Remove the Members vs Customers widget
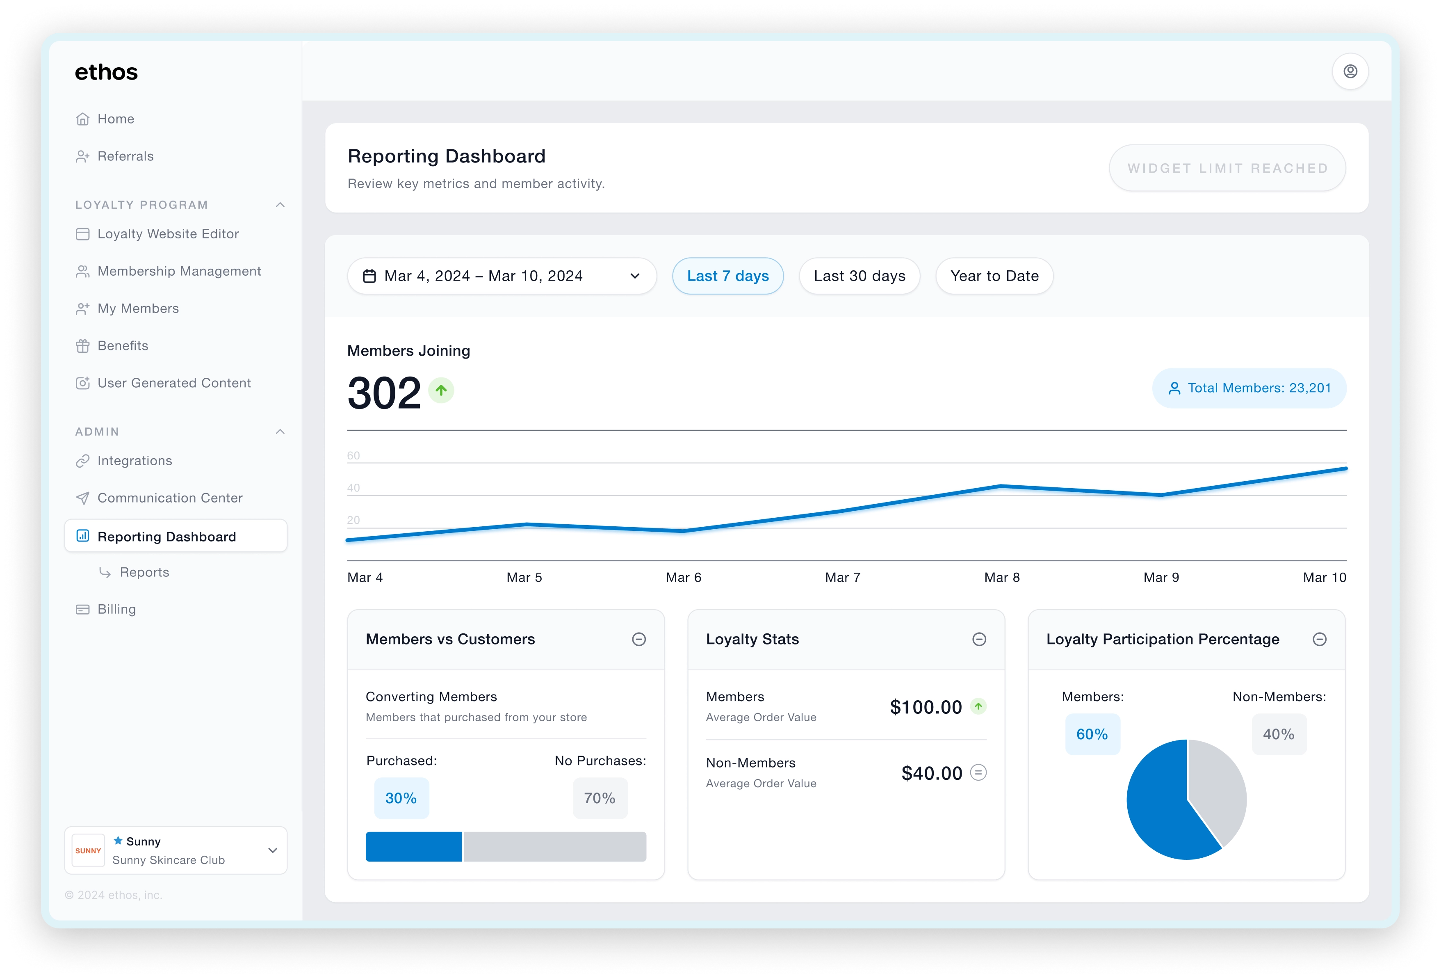 click(638, 640)
